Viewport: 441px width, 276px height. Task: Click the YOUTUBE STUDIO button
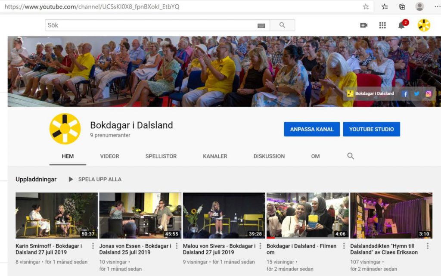(371, 129)
